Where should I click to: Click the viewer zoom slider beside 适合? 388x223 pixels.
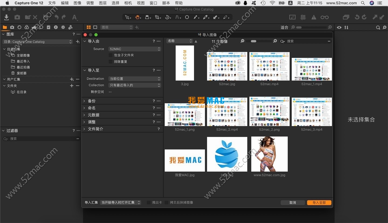(311, 27)
